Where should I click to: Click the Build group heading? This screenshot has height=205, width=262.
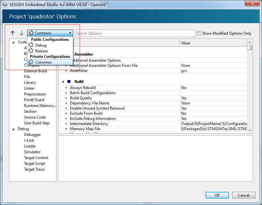click(x=79, y=82)
